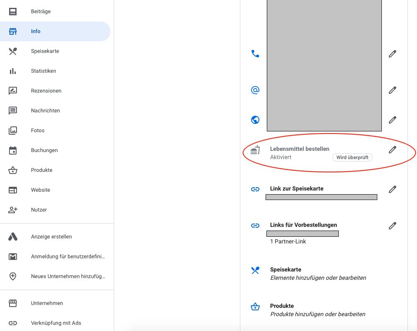Open Rezensionen reviews page
Viewport: 417px width, 331px height.
[x=46, y=91]
